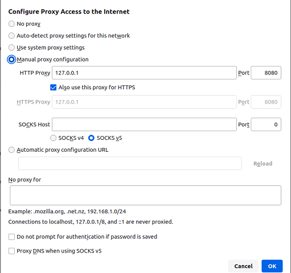Select SOCKS v4 radio button
The image size is (291, 273).
coord(53,138)
